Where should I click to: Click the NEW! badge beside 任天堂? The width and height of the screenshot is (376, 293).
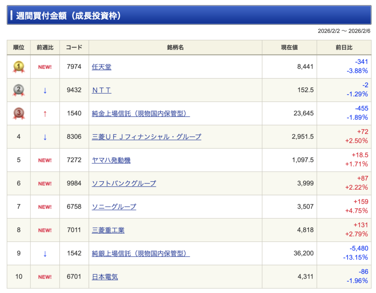click(45, 67)
